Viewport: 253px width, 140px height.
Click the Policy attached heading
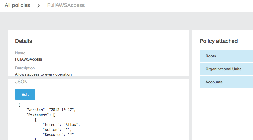[x=218, y=41]
